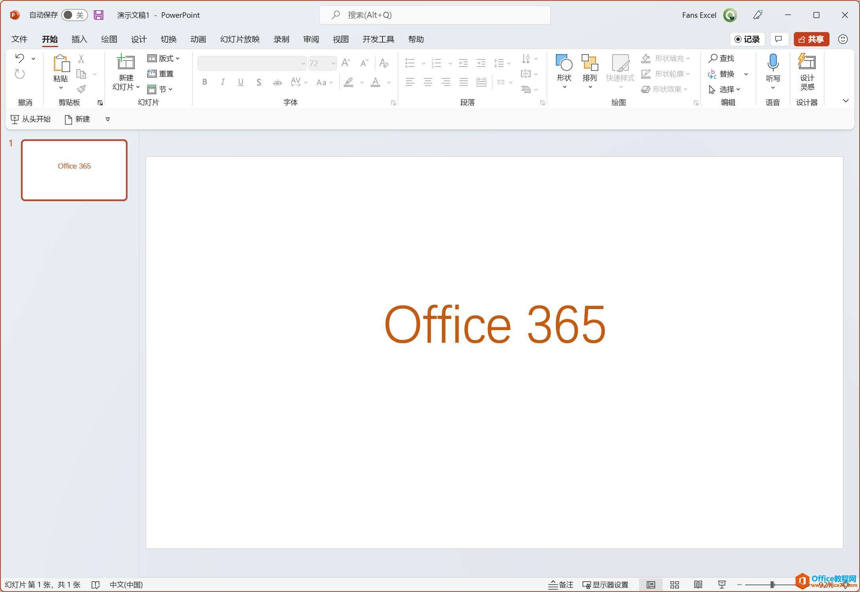This screenshot has width=860, height=592.
Task: Click the Arrange icon
Action: tap(590, 63)
